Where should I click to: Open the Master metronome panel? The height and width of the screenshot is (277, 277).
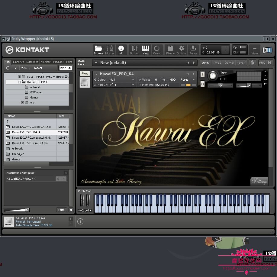point(109,50)
